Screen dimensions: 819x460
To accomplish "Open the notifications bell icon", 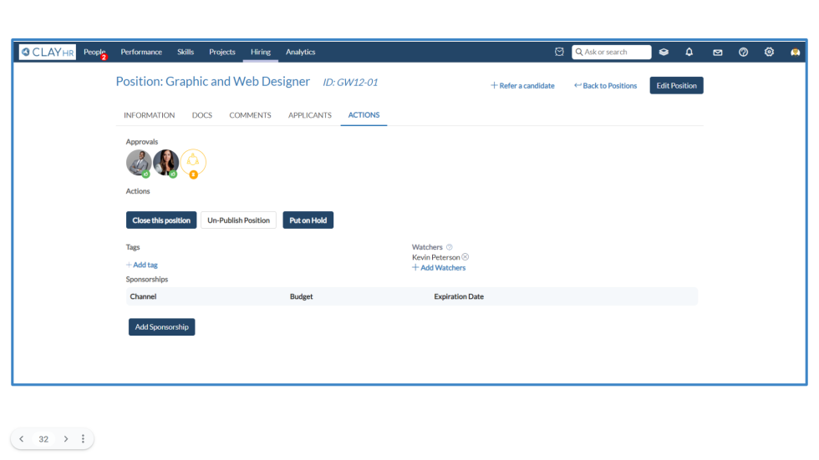I will point(689,52).
